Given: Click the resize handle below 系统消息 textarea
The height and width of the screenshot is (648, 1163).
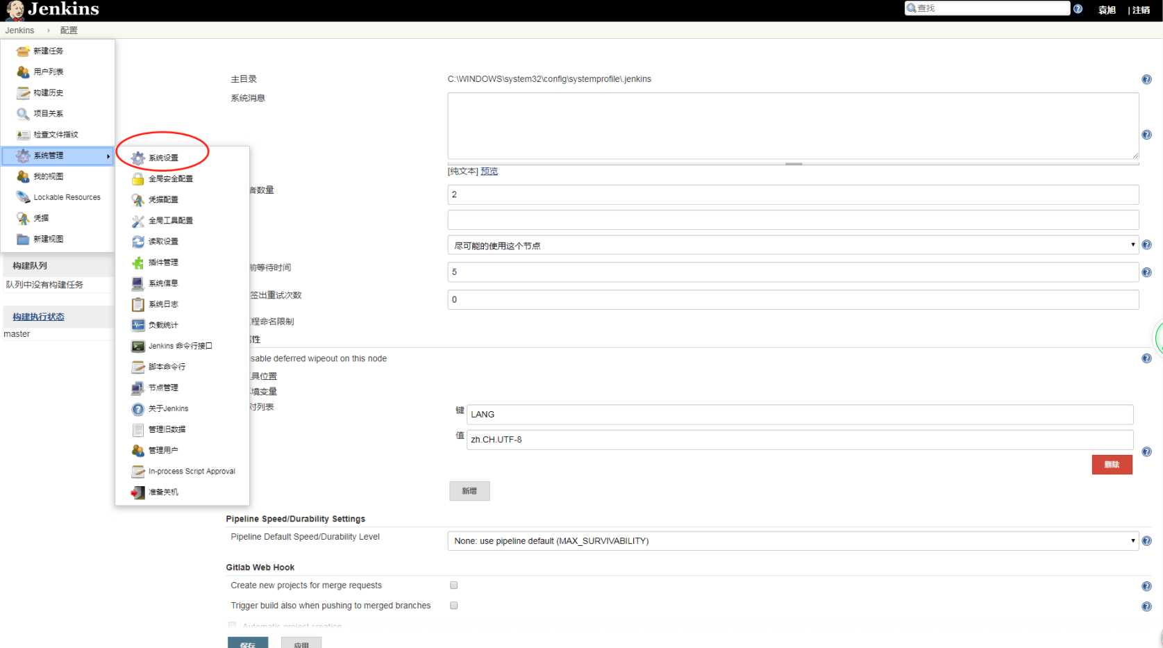Looking at the screenshot, I should tap(793, 164).
